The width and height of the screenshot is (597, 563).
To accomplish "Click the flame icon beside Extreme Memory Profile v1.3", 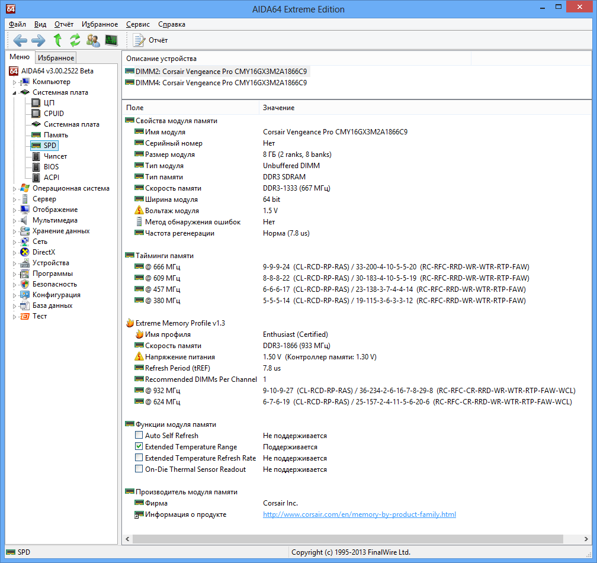I will click(x=130, y=323).
